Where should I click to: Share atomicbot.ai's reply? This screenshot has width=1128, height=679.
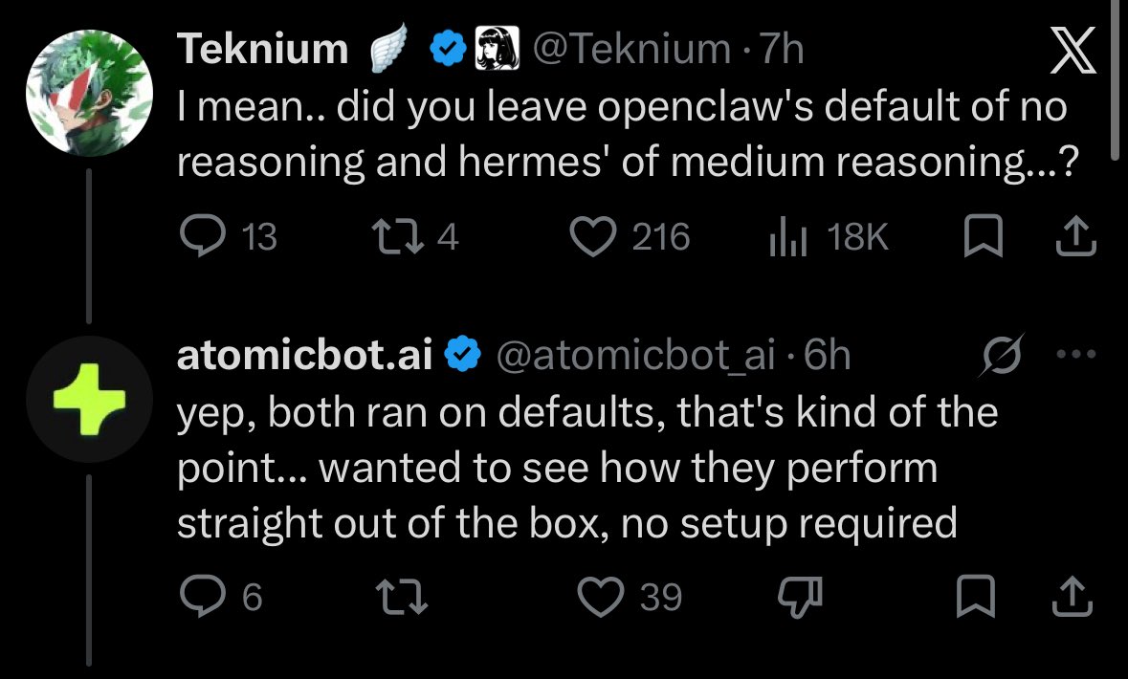pos(1073,597)
